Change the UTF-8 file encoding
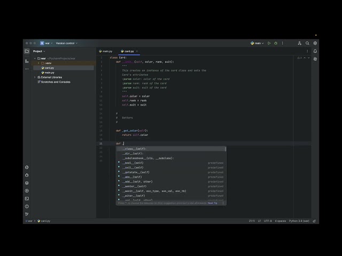Image resolution: width=342 pixels, height=256 pixels. click(x=268, y=221)
